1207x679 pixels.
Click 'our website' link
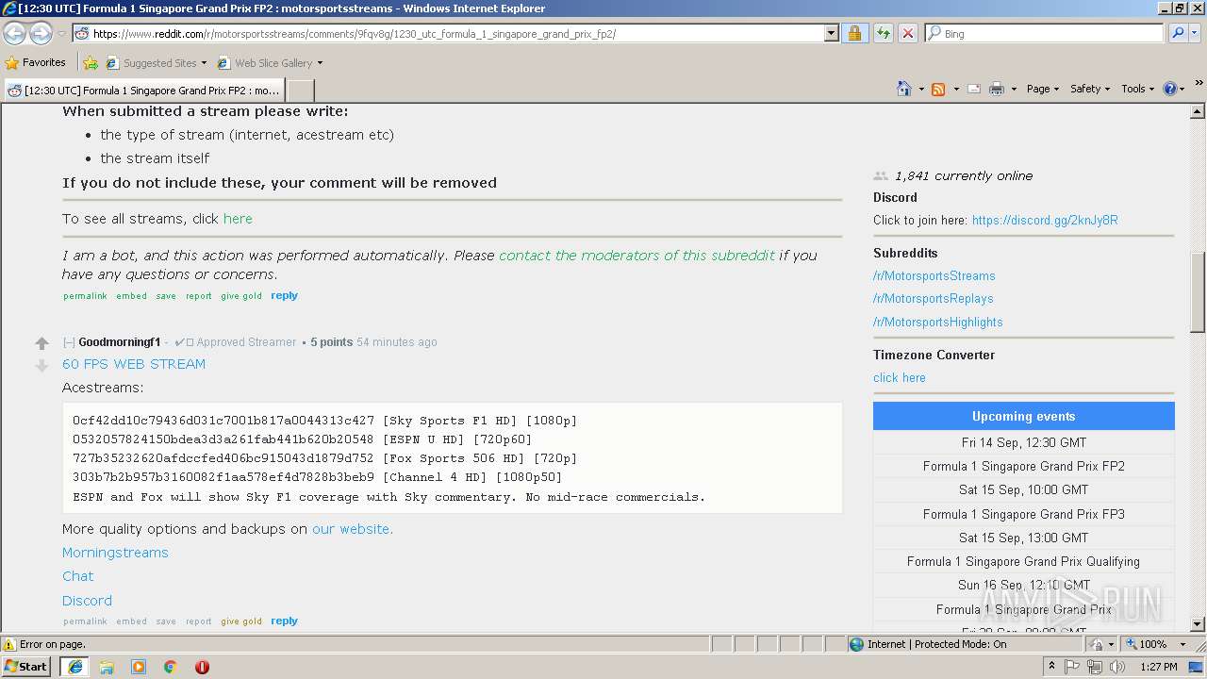click(353, 529)
